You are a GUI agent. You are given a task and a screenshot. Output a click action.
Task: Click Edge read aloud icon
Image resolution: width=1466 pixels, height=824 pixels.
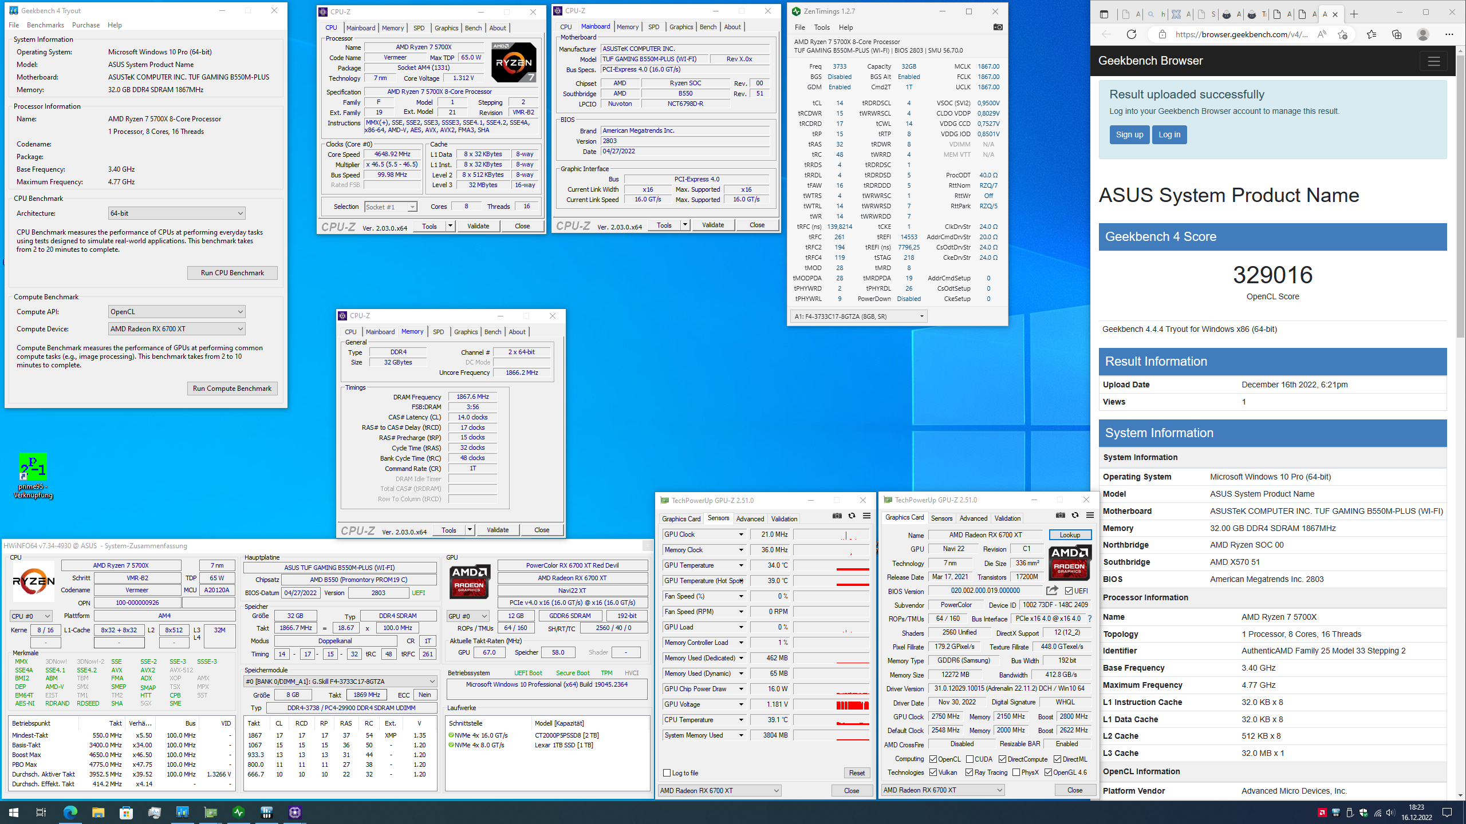[x=1322, y=34]
